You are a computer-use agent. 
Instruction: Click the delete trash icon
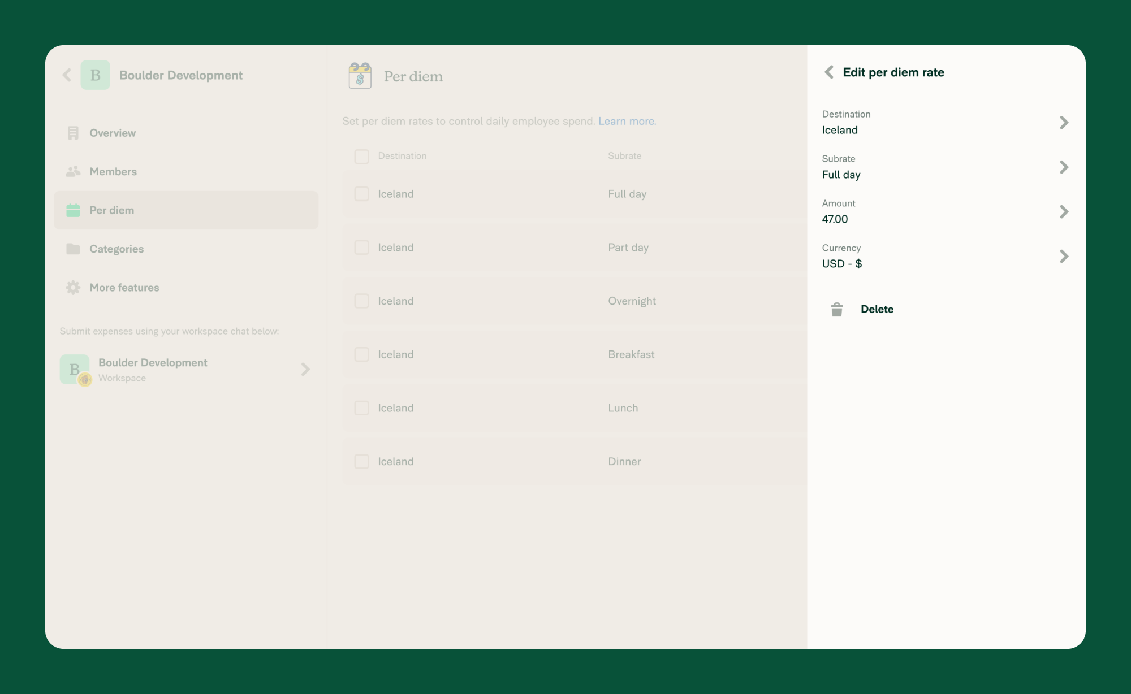pos(836,309)
